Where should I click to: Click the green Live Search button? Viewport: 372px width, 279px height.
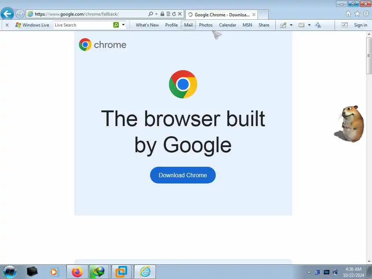tap(116, 25)
